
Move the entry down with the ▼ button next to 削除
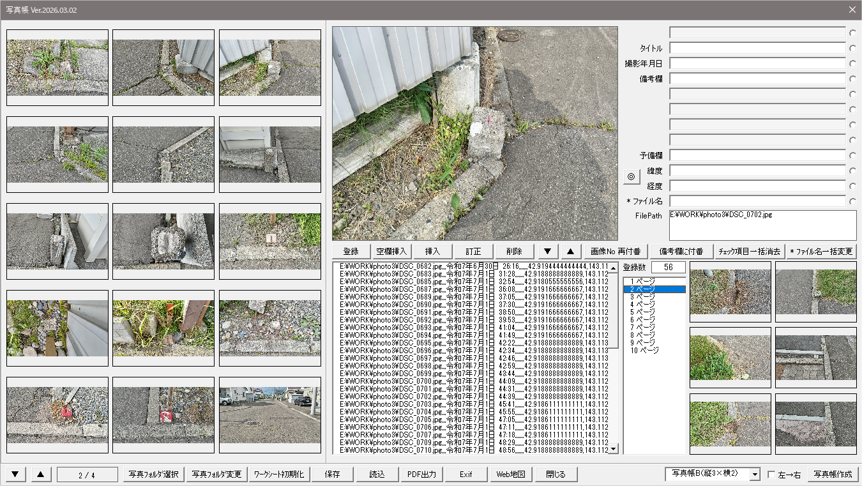[x=547, y=252]
